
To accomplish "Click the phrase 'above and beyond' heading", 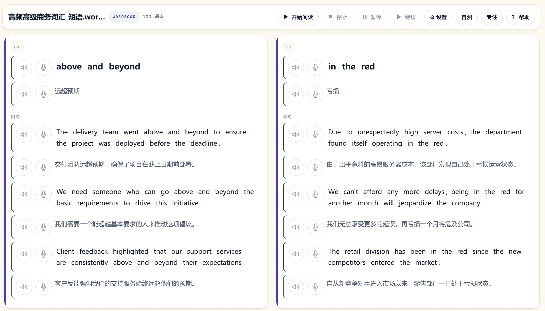I will (x=98, y=66).
